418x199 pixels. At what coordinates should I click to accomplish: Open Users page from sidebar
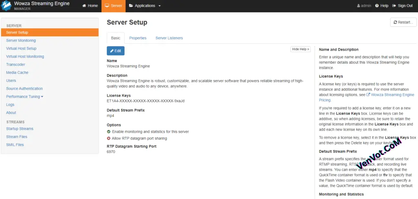pyautogui.click(x=11, y=80)
